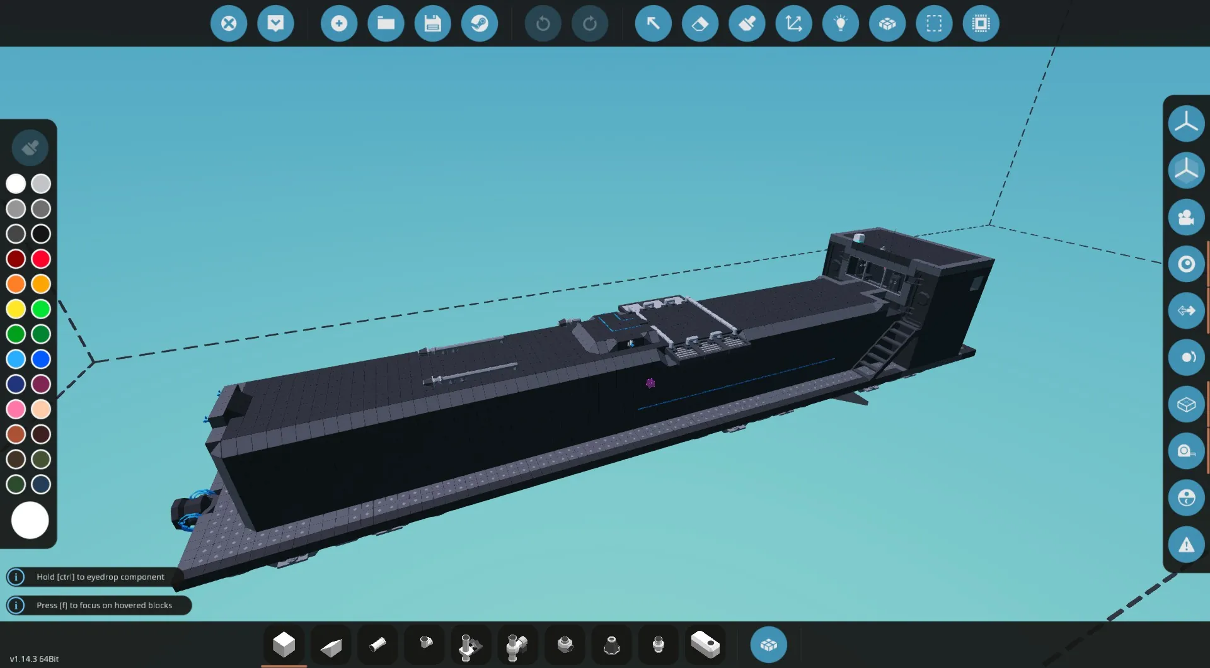The image size is (1210, 668).
Task: Open the load vehicle folder icon
Action: coord(386,24)
